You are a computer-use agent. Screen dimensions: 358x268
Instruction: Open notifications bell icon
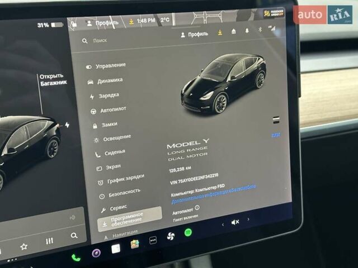click(247, 31)
